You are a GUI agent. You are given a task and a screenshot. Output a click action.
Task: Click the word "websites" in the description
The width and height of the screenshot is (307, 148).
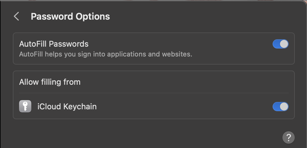point(176,54)
